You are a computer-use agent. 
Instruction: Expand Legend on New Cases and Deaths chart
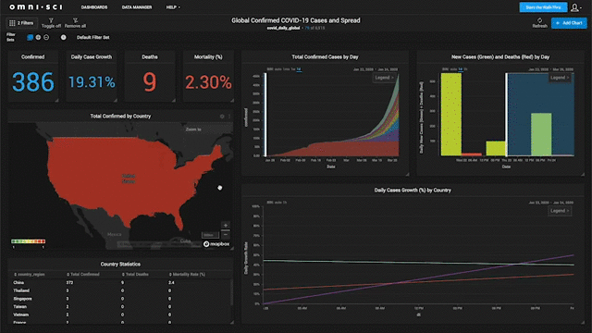coord(560,78)
